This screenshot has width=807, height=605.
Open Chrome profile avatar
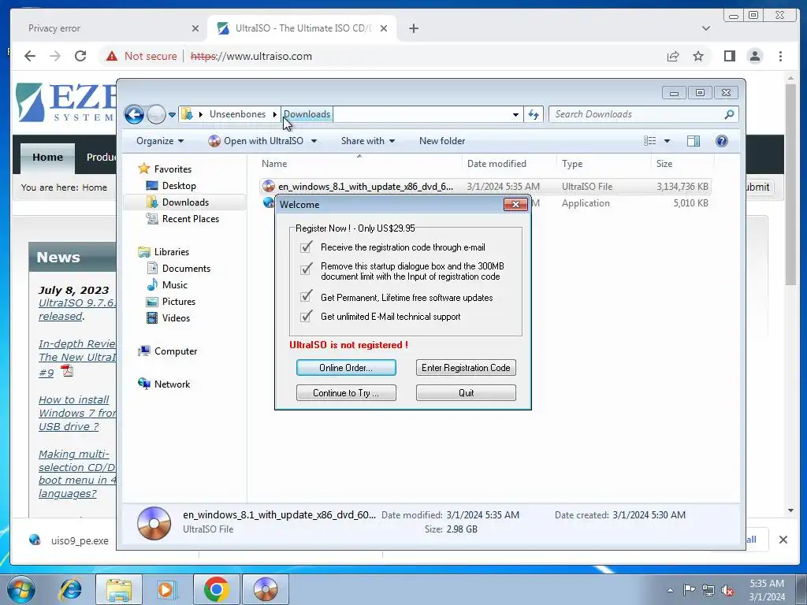[x=754, y=56]
